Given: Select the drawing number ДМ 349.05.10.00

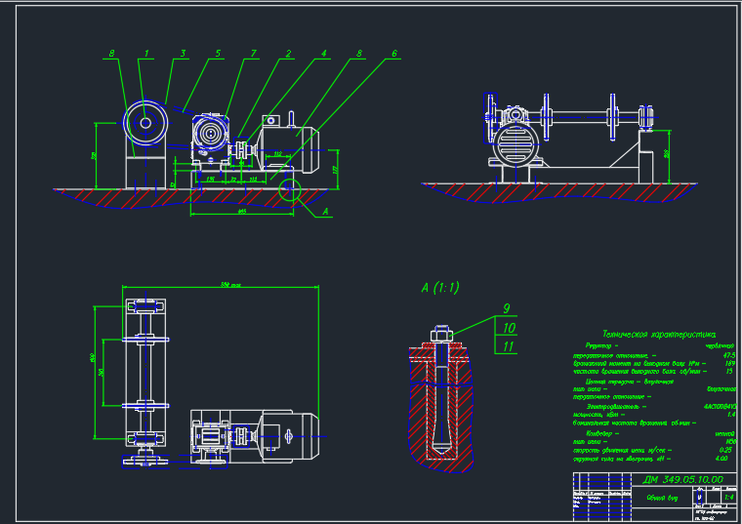Looking at the screenshot, I should [684, 479].
